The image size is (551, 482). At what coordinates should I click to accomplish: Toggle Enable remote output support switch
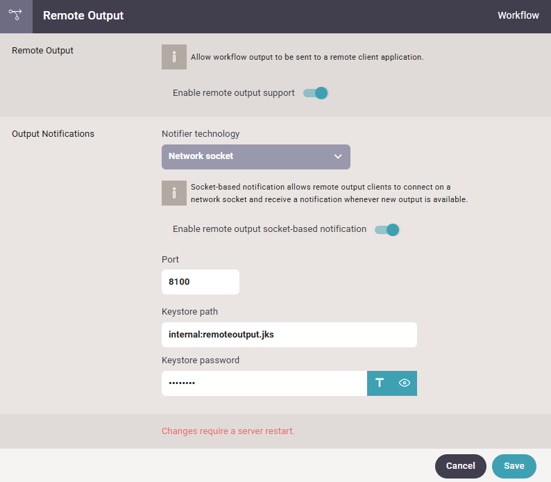pos(316,93)
